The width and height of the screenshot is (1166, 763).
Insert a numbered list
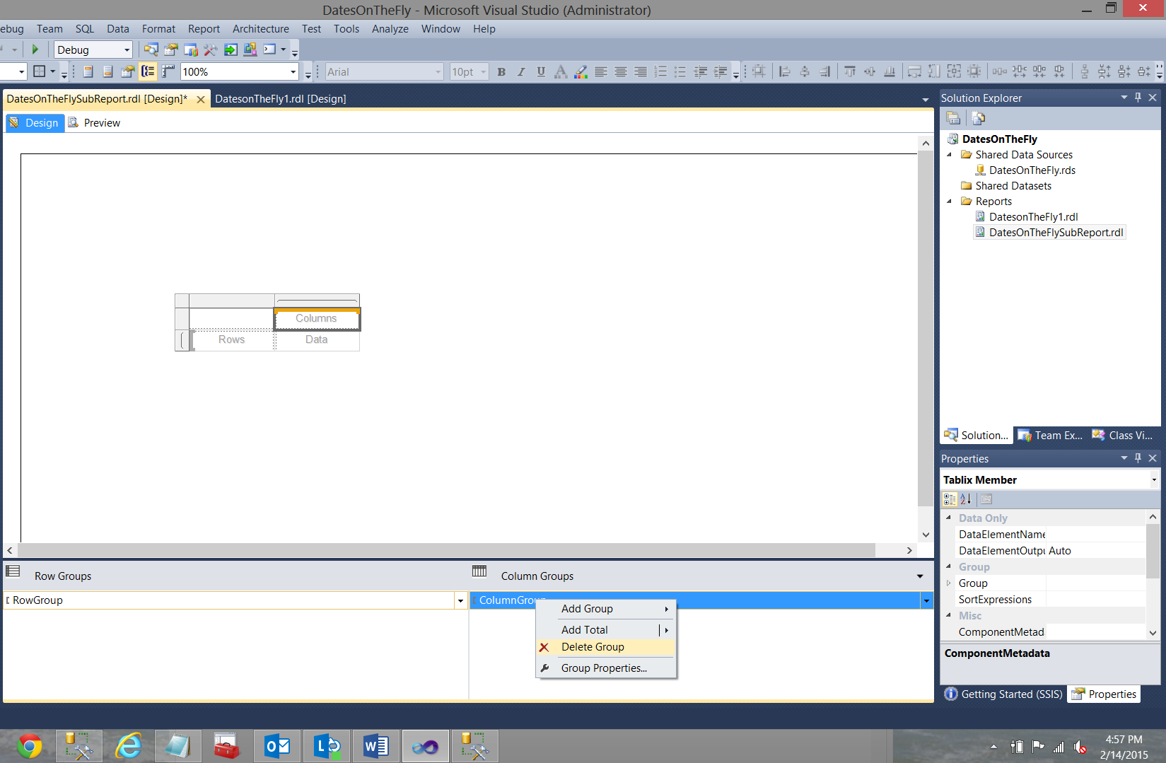click(660, 71)
